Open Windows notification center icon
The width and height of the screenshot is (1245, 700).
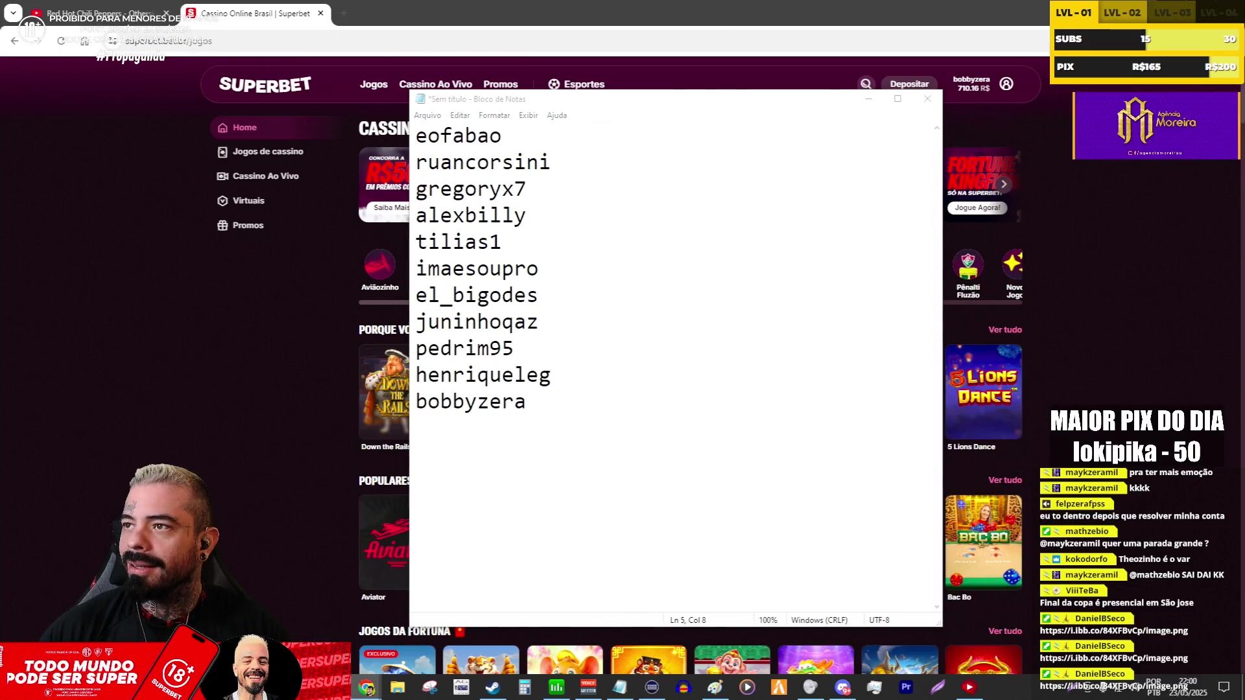tap(1224, 687)
